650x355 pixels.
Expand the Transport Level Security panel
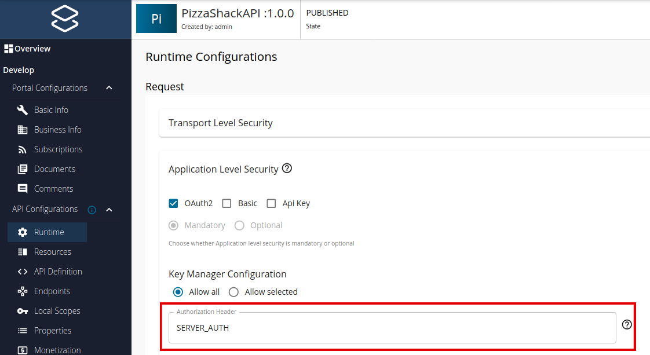pyautogui.click(x=403, y=123)
